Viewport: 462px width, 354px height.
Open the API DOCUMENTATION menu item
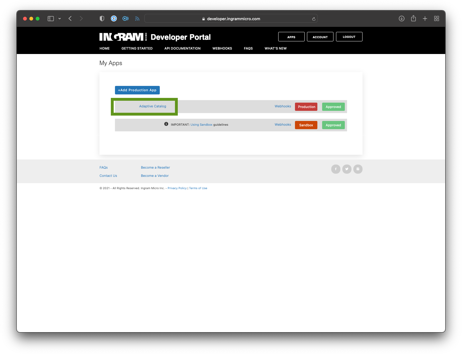pyautogui.click(x=183, y=48)
